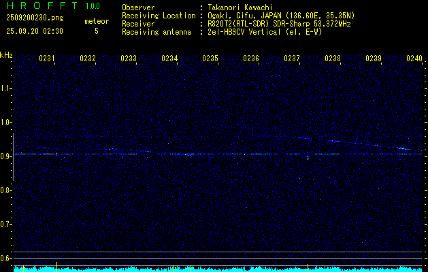Click the Observer field label

pyautogui.click(x=138, y=7)
